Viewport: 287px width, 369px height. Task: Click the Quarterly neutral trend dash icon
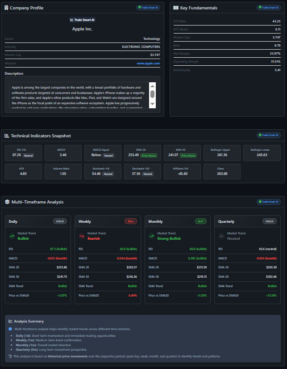pyautogui.click(x=221, y=236)
